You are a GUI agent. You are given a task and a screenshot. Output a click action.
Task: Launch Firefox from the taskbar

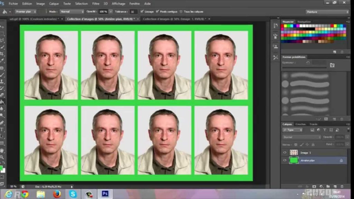[x=57, y=194]
